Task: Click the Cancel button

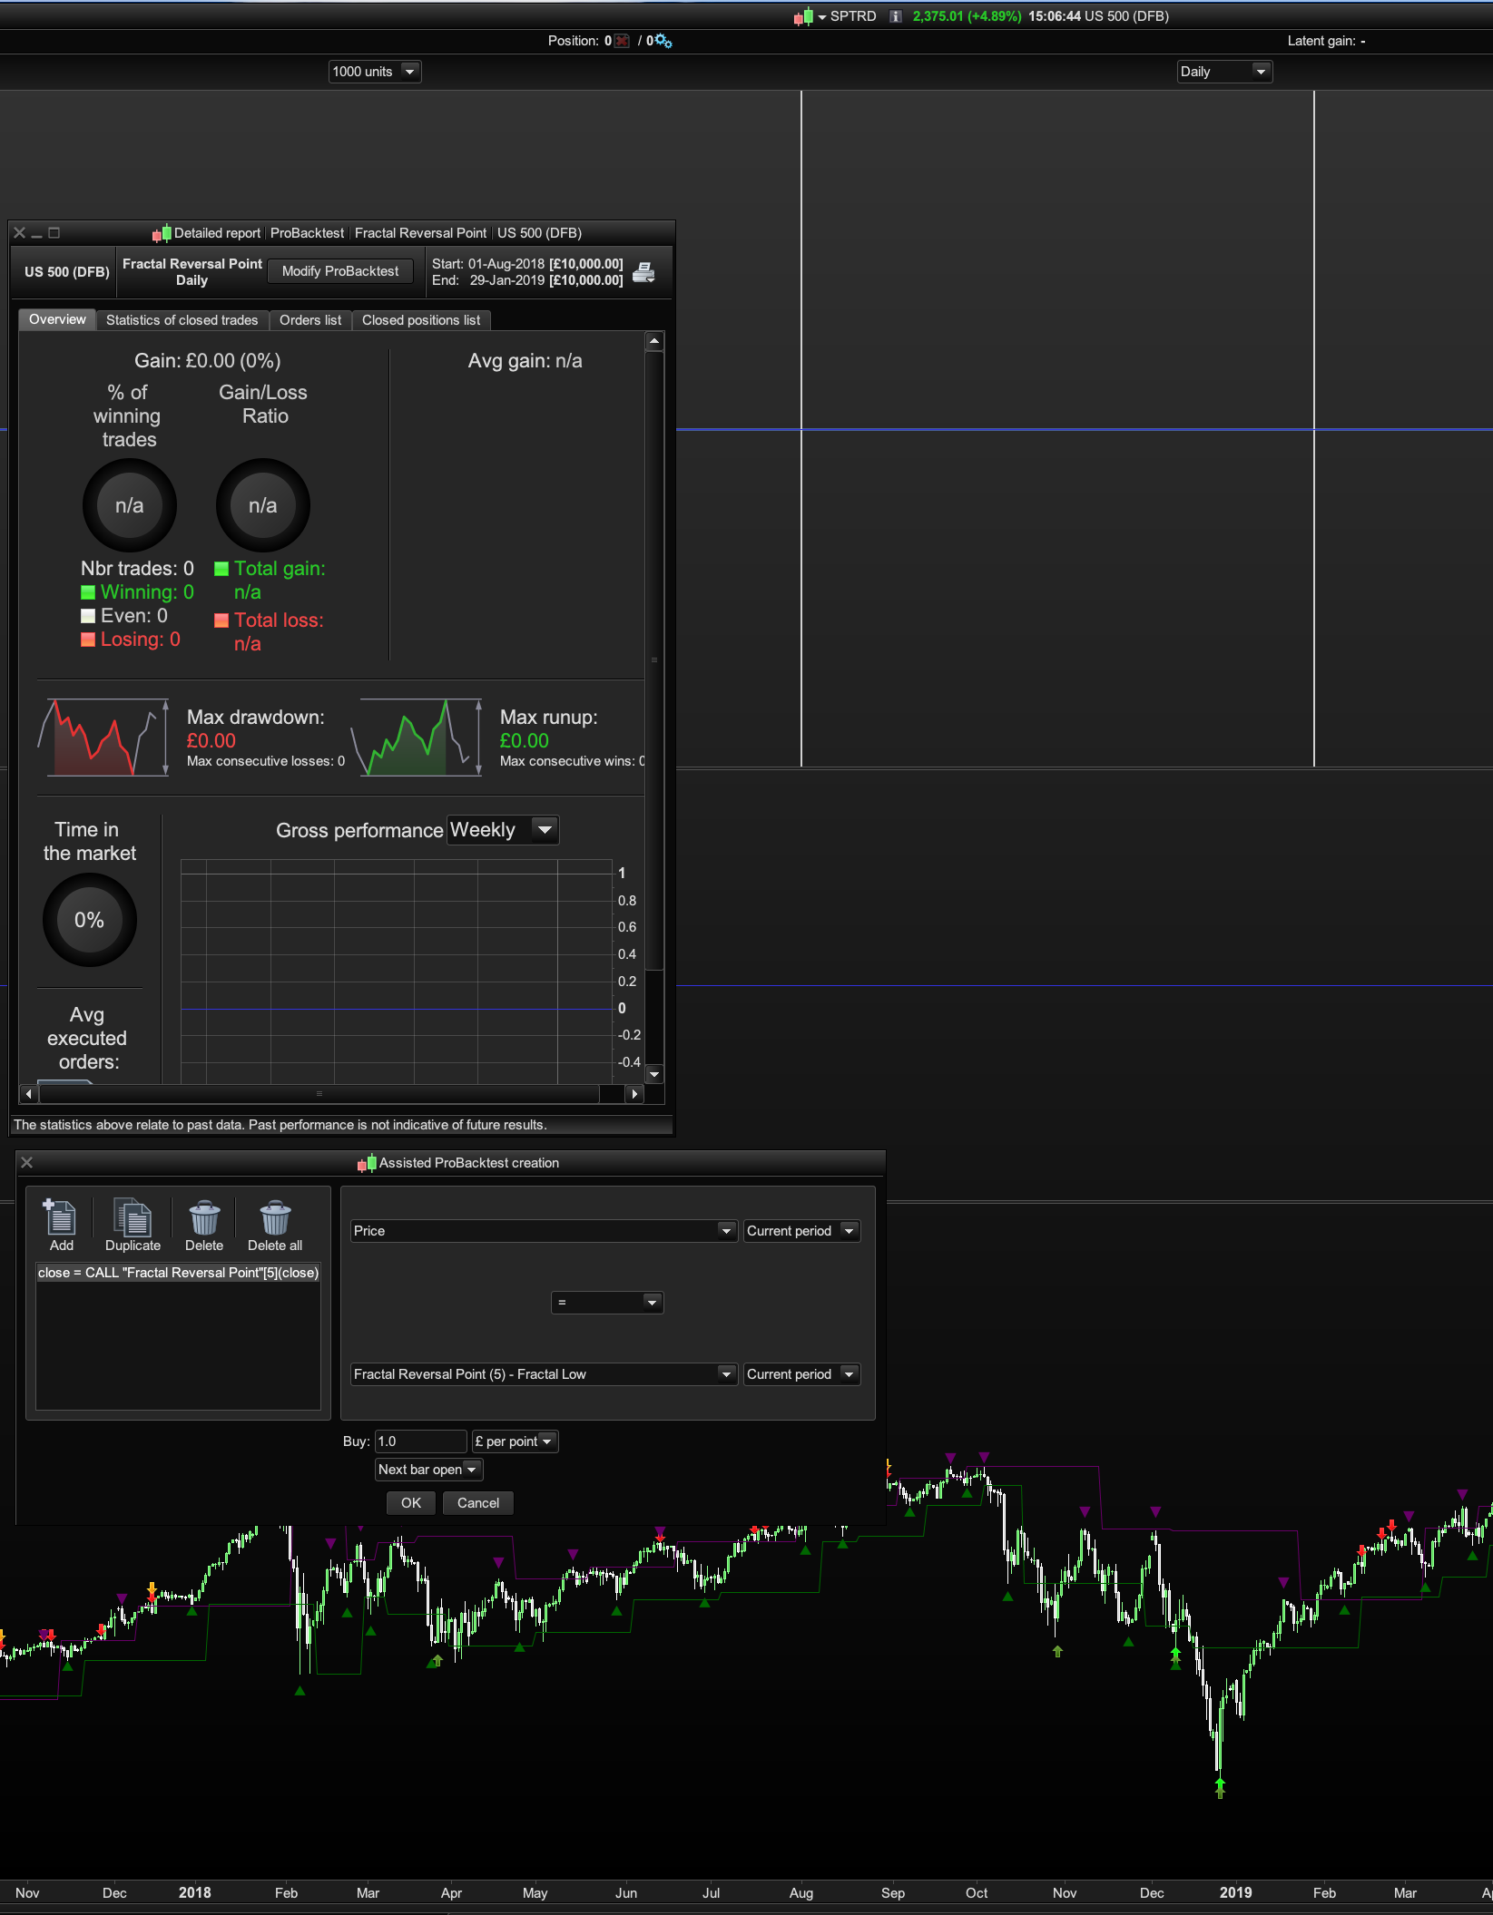Action: (478, 1503)
